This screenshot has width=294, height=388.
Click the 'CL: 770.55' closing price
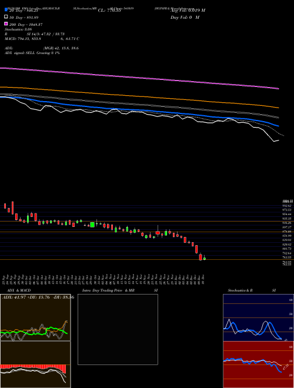(109, 11)
